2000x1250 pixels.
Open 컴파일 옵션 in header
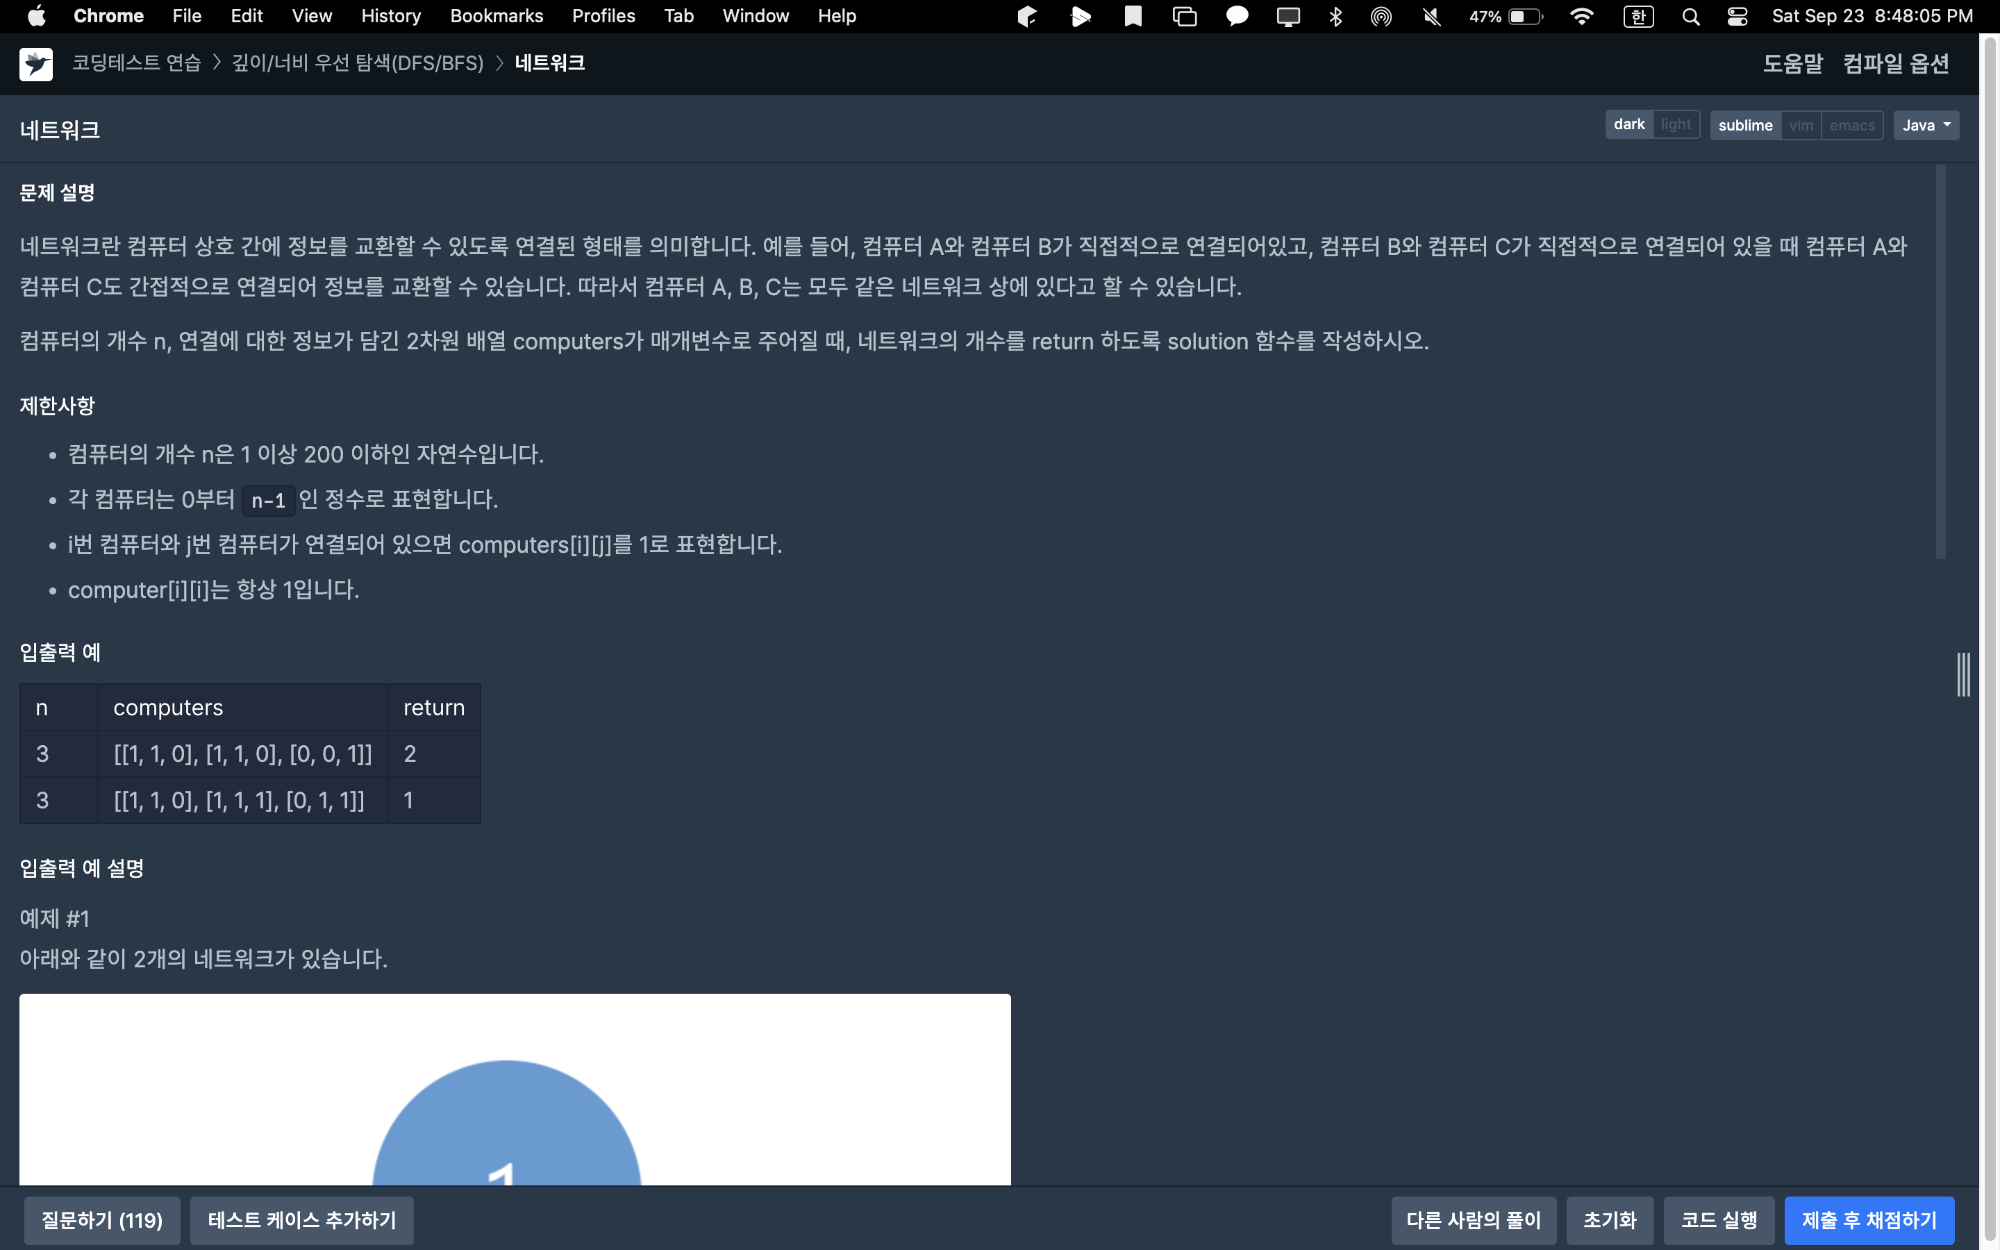[1896, 64]
